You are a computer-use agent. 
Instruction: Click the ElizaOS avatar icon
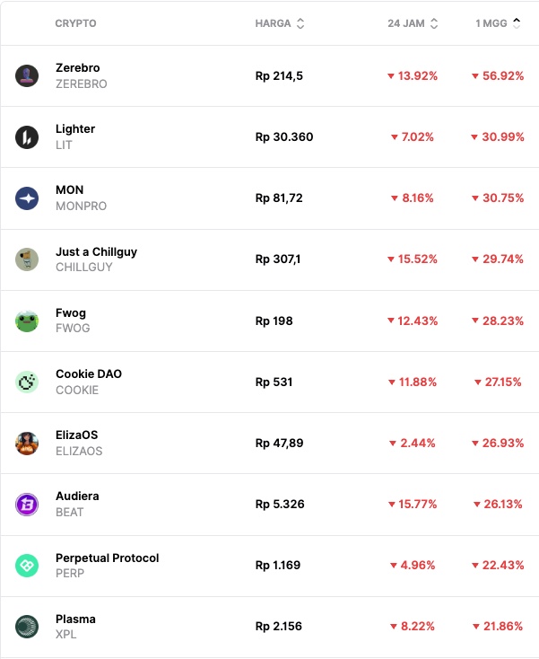click(x=27, y=443)
